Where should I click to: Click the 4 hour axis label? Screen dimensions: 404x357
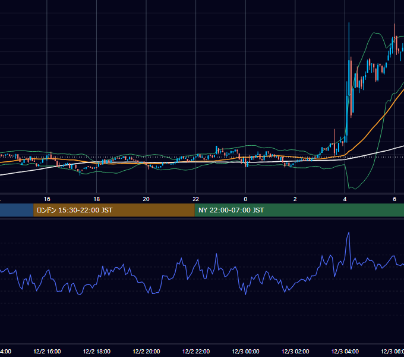(345, 199)
